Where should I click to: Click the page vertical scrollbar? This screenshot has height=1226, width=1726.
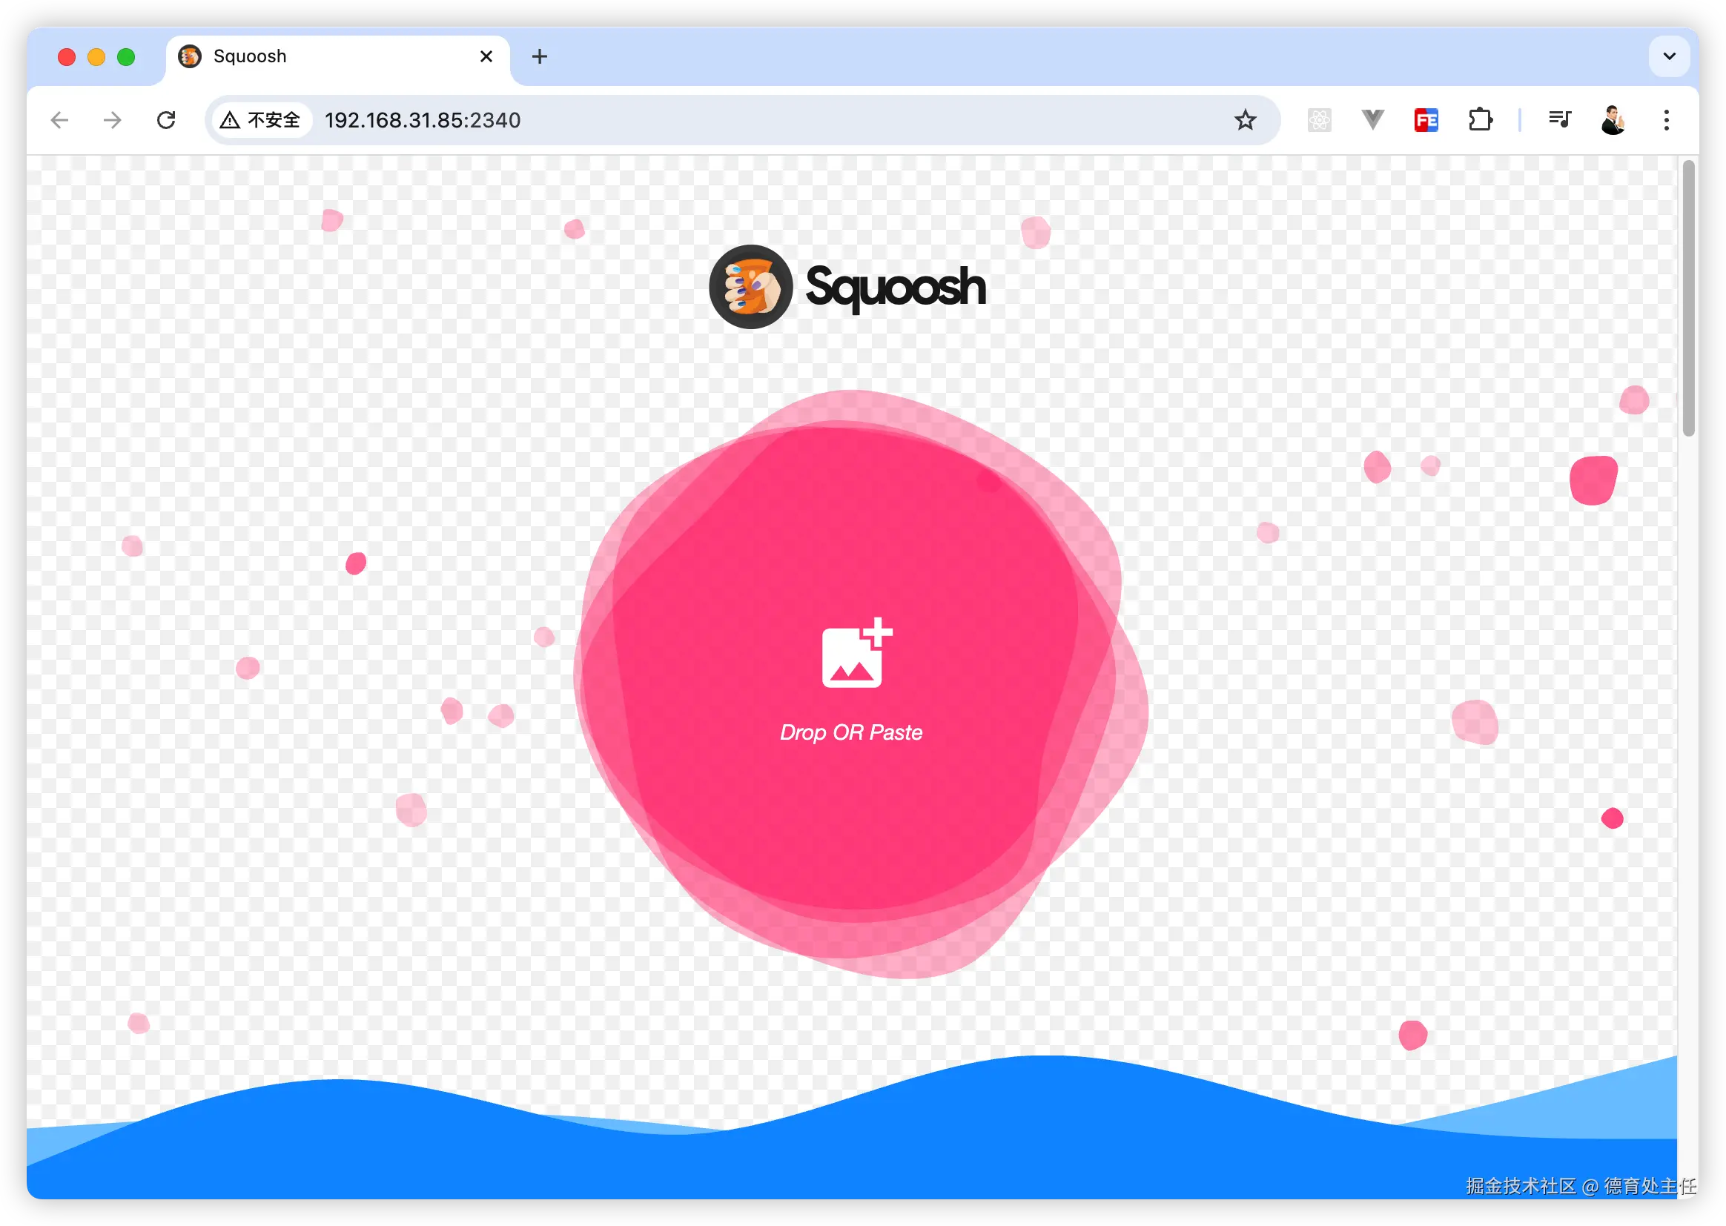[1688, 298]
